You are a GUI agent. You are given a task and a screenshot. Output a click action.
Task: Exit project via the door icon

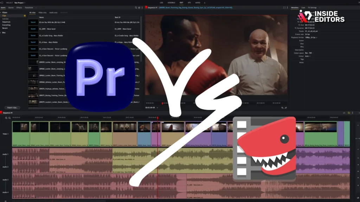tap(2, 3)
